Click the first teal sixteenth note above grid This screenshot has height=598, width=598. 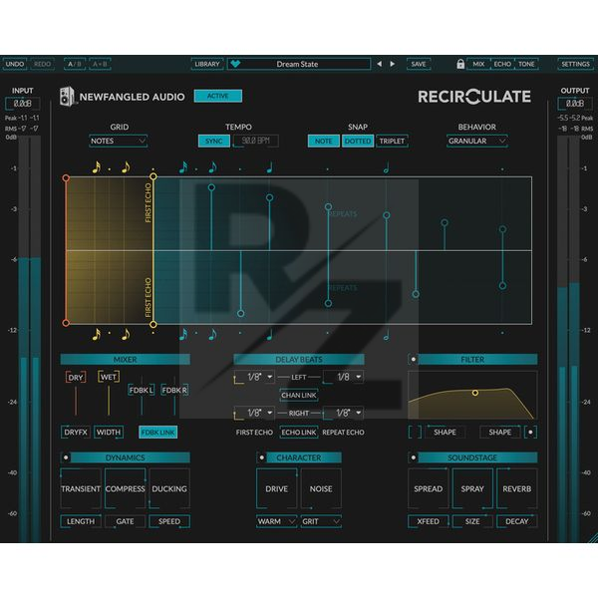click(183, 167)
